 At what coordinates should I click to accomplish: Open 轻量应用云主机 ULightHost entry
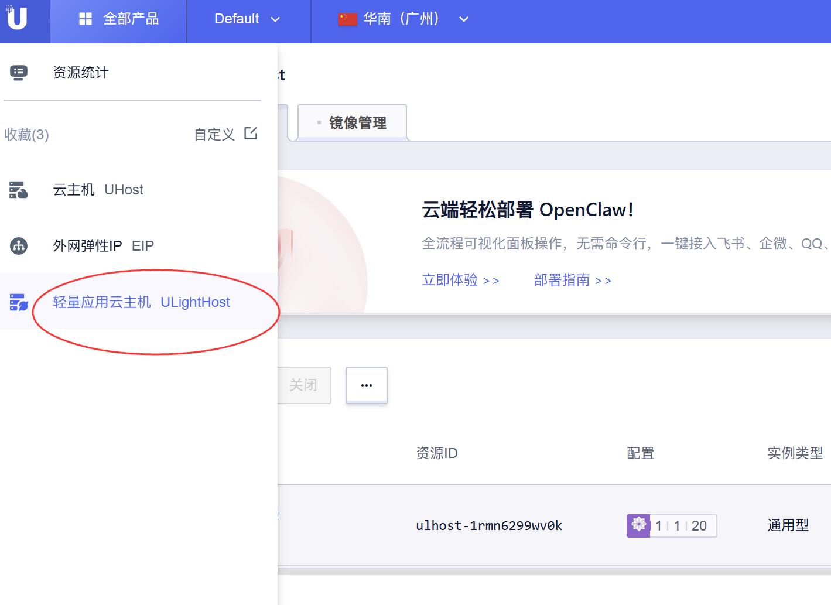[138, 301]
